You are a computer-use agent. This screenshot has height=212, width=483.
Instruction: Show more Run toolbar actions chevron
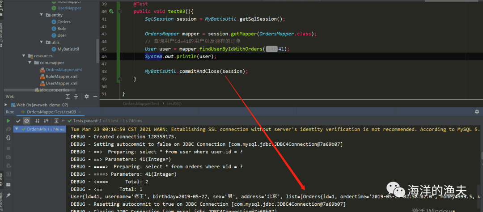tap(64, 121)
